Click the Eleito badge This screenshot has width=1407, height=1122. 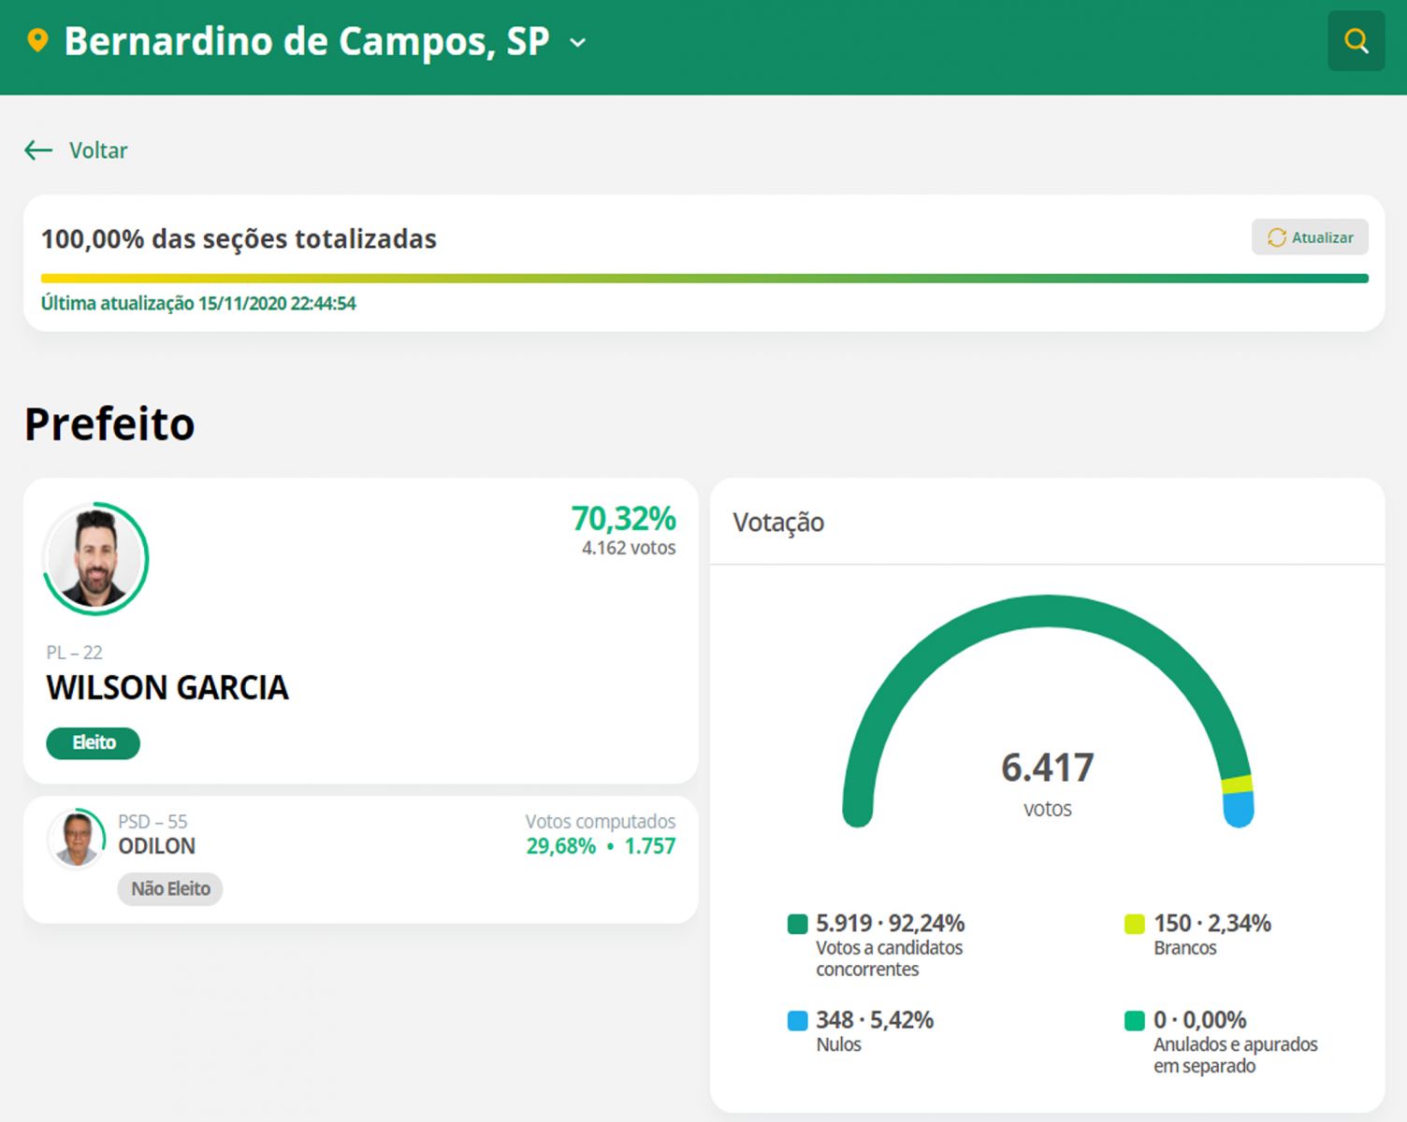point(94,742)
